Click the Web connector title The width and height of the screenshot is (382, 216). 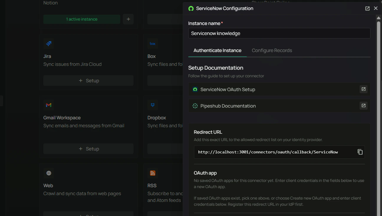tap(48, 185)
